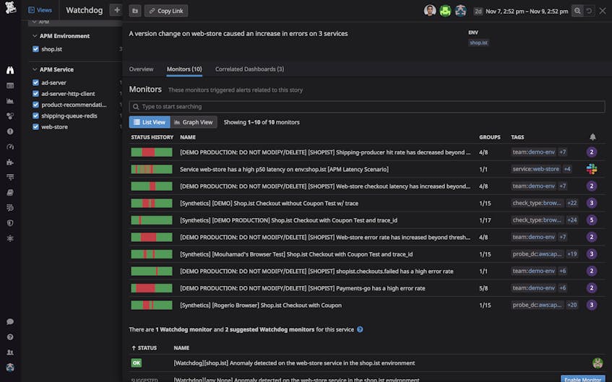Click the team:demo-env tag on checkouts.failed row
612x382 pixels.
533,271
